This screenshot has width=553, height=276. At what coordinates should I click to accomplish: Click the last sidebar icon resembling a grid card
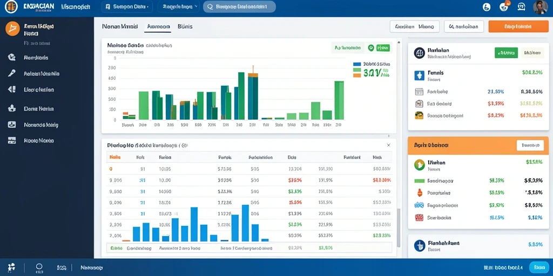coord(12,141)
